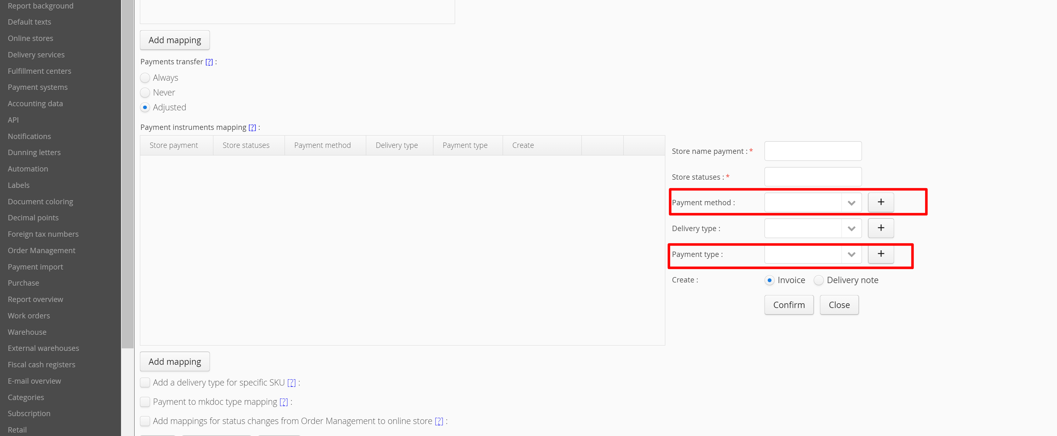This screenshot has width=1057, height=436.
Task: Click plus icon next to Payment type
Action: [x=881, y=254]
